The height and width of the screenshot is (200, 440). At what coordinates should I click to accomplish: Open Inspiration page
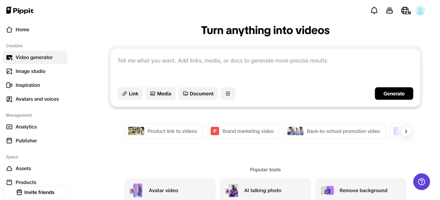tap(28, 85)
